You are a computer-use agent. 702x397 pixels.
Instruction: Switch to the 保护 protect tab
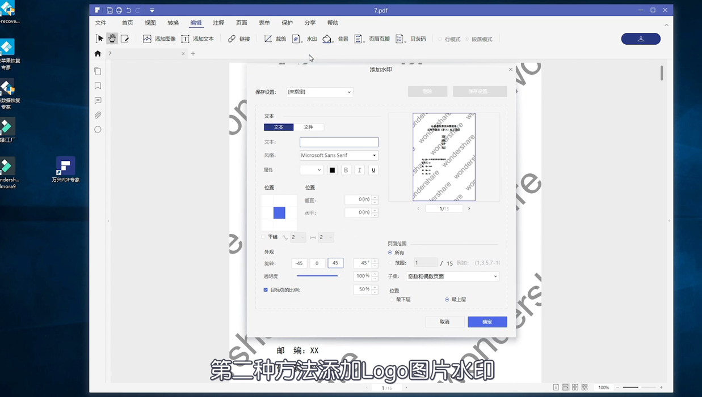click(x=287, y=23)
